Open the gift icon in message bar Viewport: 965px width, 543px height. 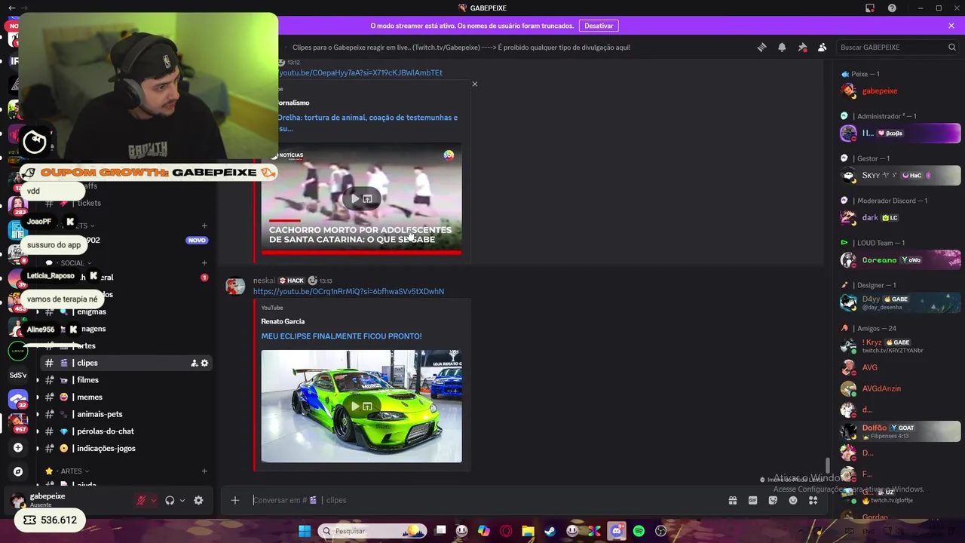click(732, 500)
